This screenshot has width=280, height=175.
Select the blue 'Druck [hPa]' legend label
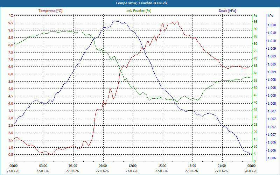pos(227,11)
